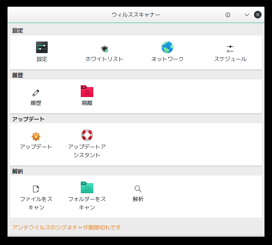Launch the アップデート orange badge icon
The image size is (272, 245).
(36, 137)
